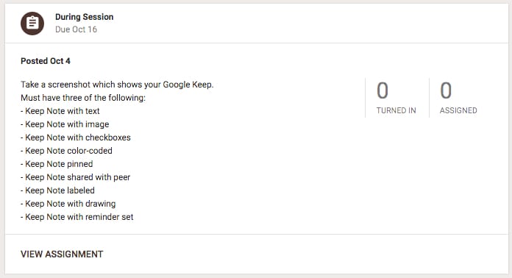Open the Assigned count
Screen dimensions: 512x278
[x=446, y=90]
